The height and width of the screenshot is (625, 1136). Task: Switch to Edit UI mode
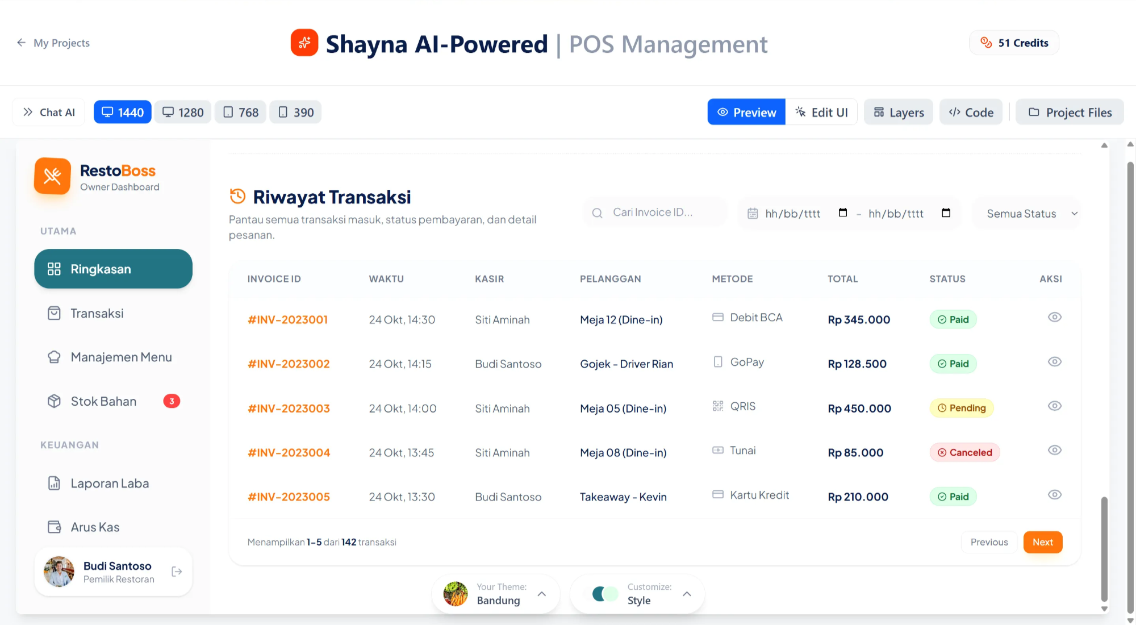click(x=821, y=112)
